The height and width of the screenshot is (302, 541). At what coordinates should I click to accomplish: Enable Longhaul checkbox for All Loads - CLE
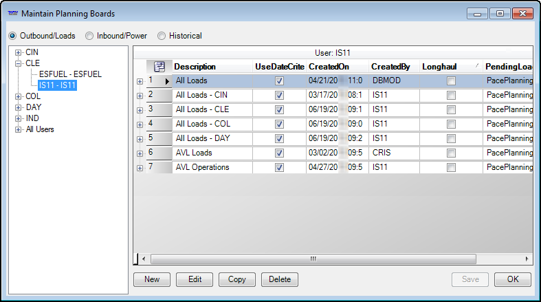(451, 110)
